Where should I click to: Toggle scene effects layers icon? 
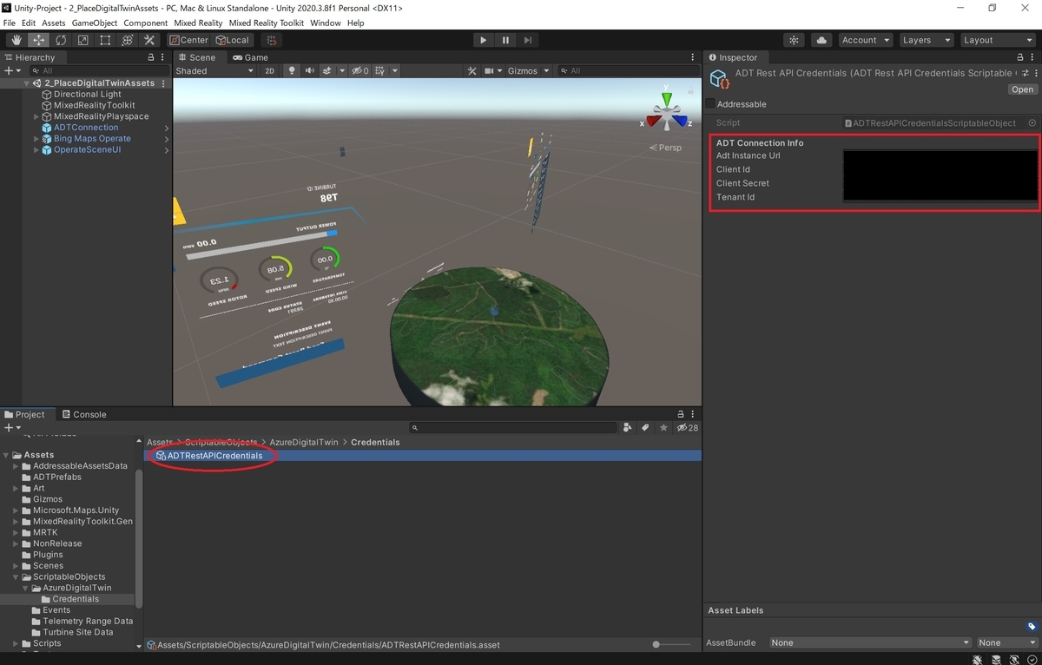point(327,70)
